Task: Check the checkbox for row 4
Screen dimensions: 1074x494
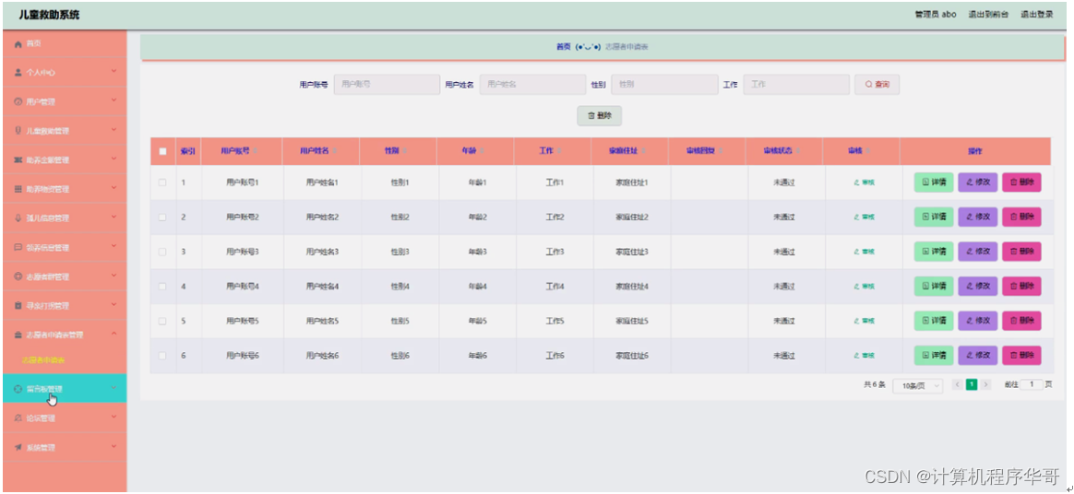Action: tap(162, 286)
